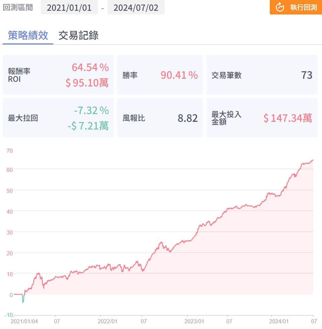Select the 勝率 90.41 % card

160,75
